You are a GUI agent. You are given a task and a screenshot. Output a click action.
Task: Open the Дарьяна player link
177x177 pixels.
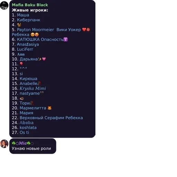(33, 59)
